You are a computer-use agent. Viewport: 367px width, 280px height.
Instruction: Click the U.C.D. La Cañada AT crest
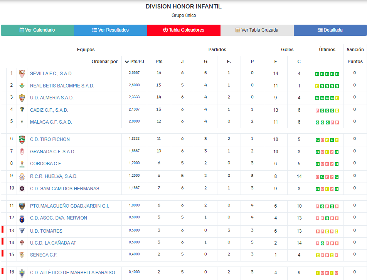click(22, 243)
